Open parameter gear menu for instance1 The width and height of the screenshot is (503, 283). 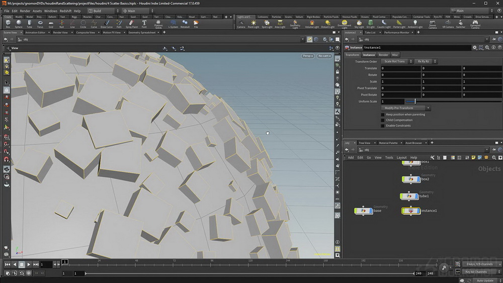(474, 47)
